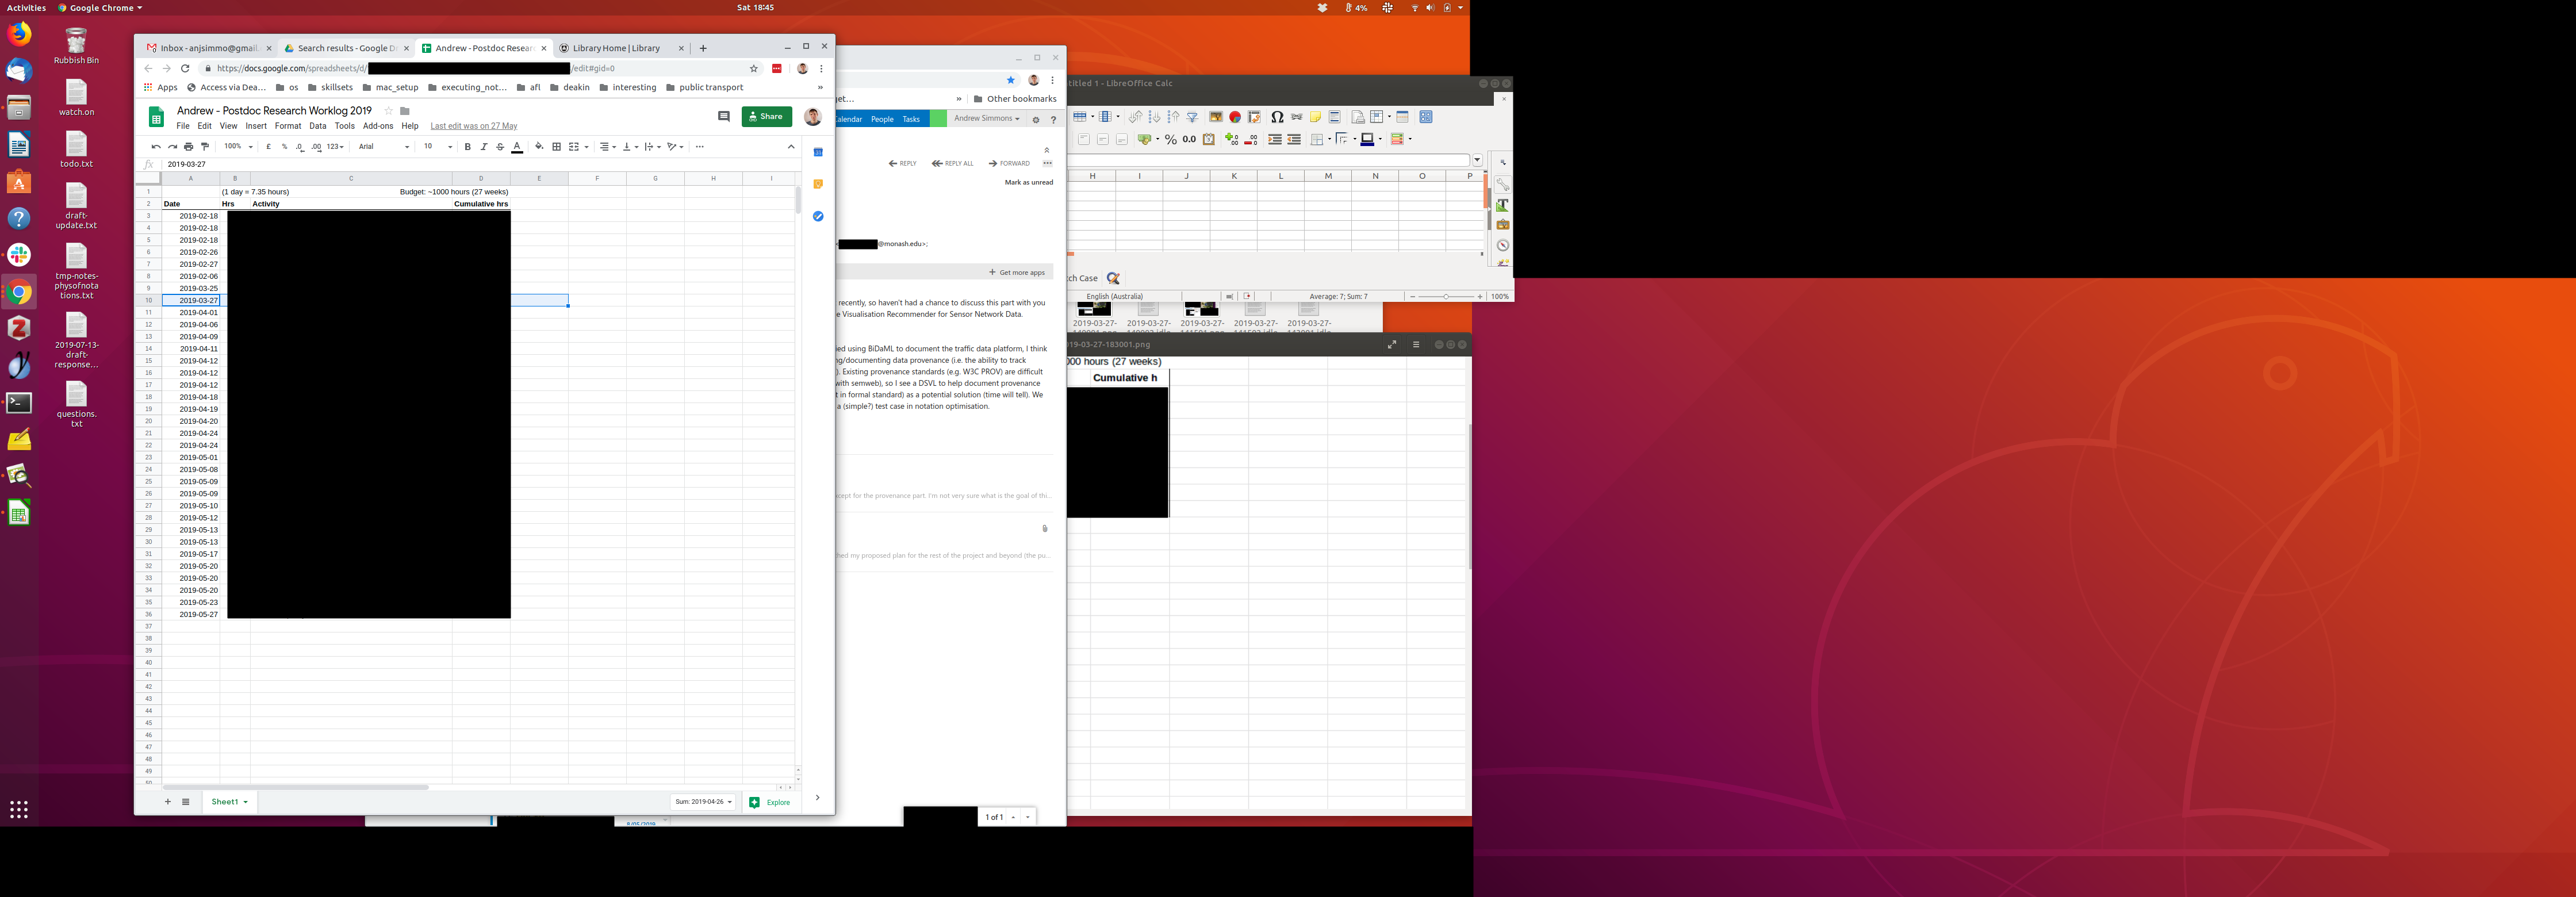
Task: Click the AutoFilter funnel icon in Calc
Action: point(1192,117)
